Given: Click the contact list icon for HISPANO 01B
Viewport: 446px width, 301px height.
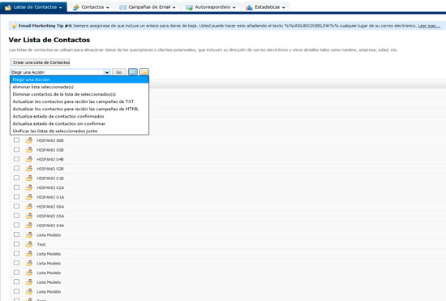Looking at the screenshot, I should pyautogui.click(x=29, y=178).
